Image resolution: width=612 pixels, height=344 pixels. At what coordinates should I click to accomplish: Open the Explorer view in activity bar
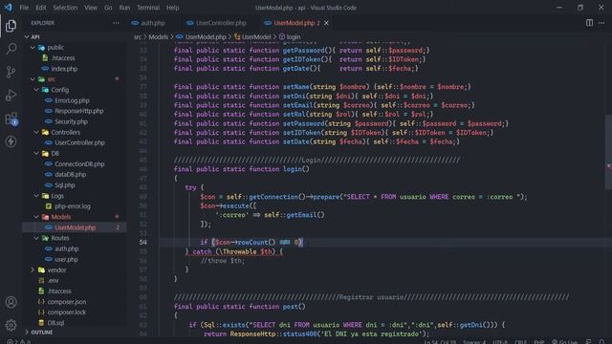(11, 26)
